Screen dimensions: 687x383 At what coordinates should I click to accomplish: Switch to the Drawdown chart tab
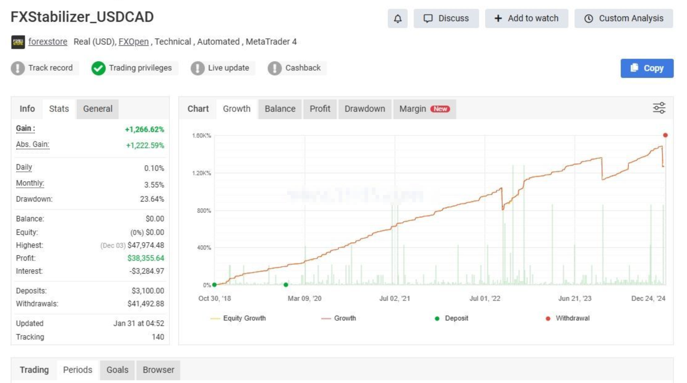(x=364, y=109)
